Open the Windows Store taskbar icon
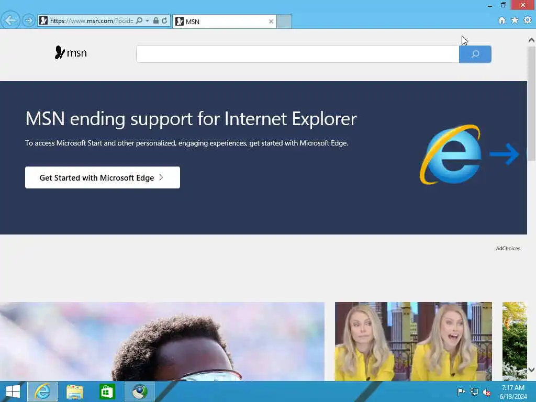This screenshot has height=402, width=536. 107,392
